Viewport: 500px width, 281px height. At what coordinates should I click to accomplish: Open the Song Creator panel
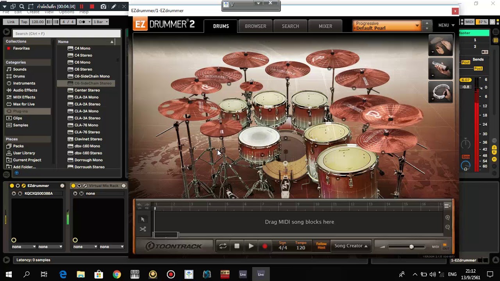pyautogui.click(x=351, y=246)
